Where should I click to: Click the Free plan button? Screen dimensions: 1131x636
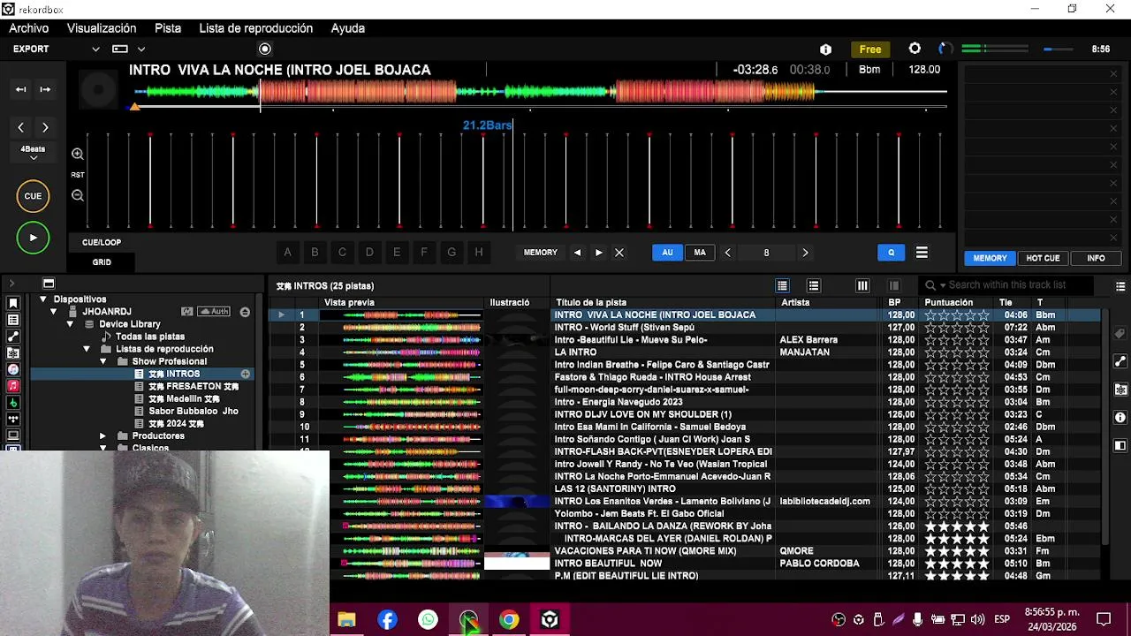[x=870, y=49]
